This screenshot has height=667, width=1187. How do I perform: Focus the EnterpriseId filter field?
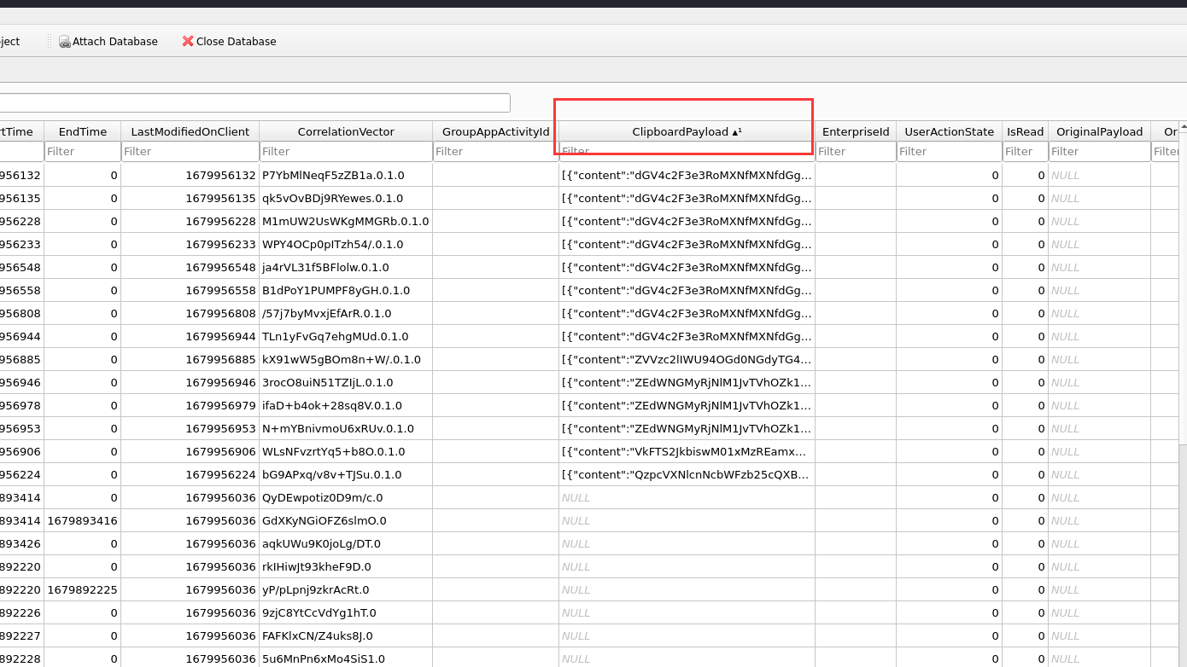pos(856,152)
